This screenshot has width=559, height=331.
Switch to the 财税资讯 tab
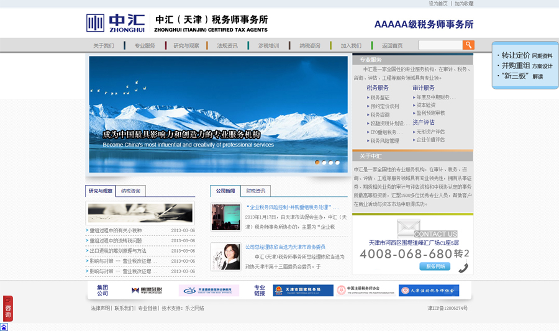tap(256, 191)
